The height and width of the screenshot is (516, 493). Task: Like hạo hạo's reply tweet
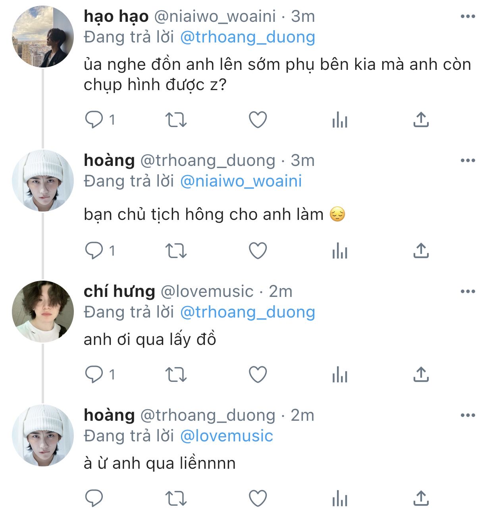coord(258,119)
